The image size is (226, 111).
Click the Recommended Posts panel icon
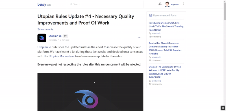pyautogui.click(x=151, y=15)
